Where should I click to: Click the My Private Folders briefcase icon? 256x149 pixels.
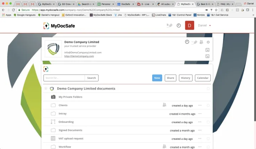pyautogui.click(x=53, y=97)
